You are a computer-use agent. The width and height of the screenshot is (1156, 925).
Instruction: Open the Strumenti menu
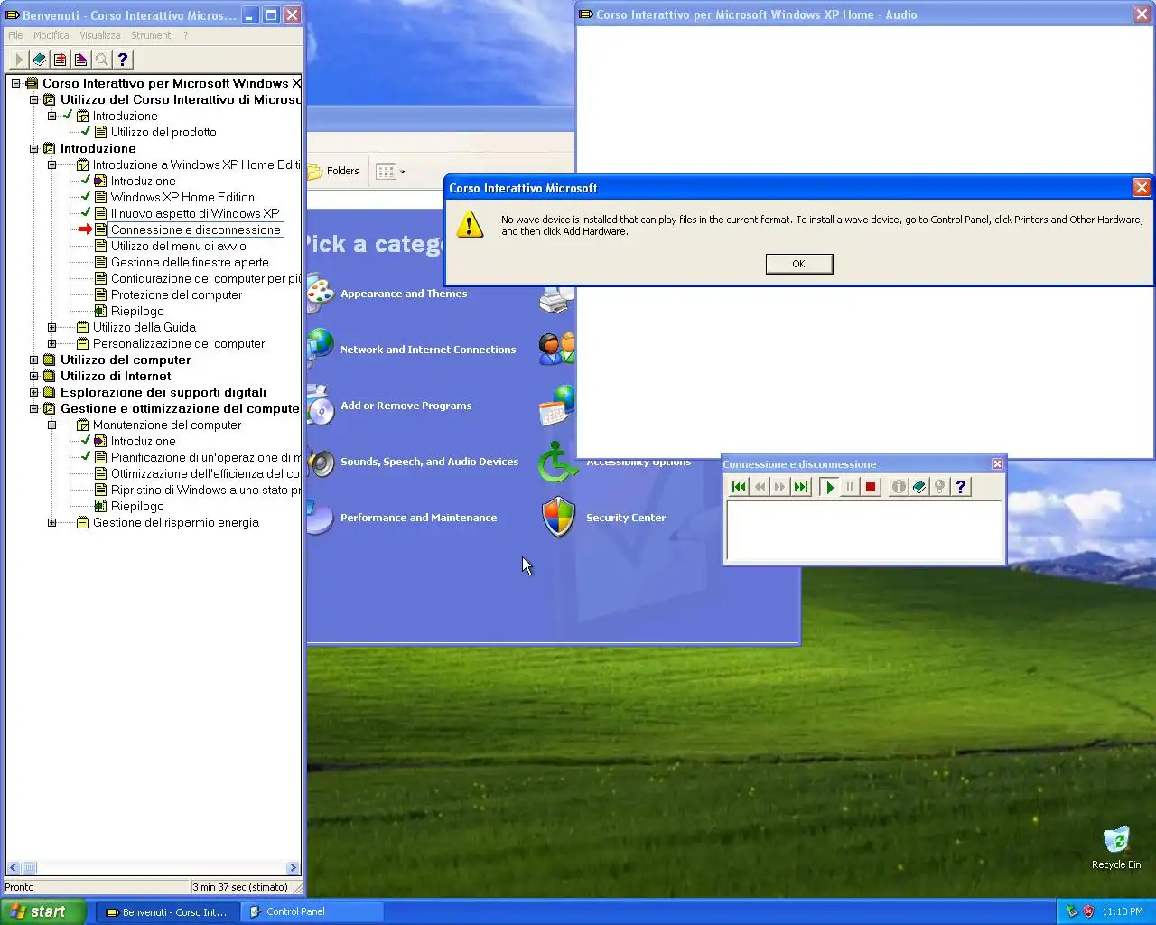pyautogui.click(x=152, y=35)
